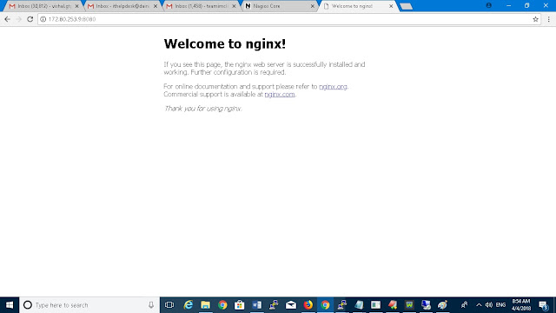This screenshot has height=313, width=556.
Task: View site information for the address
Action: (x=43, y=19)
